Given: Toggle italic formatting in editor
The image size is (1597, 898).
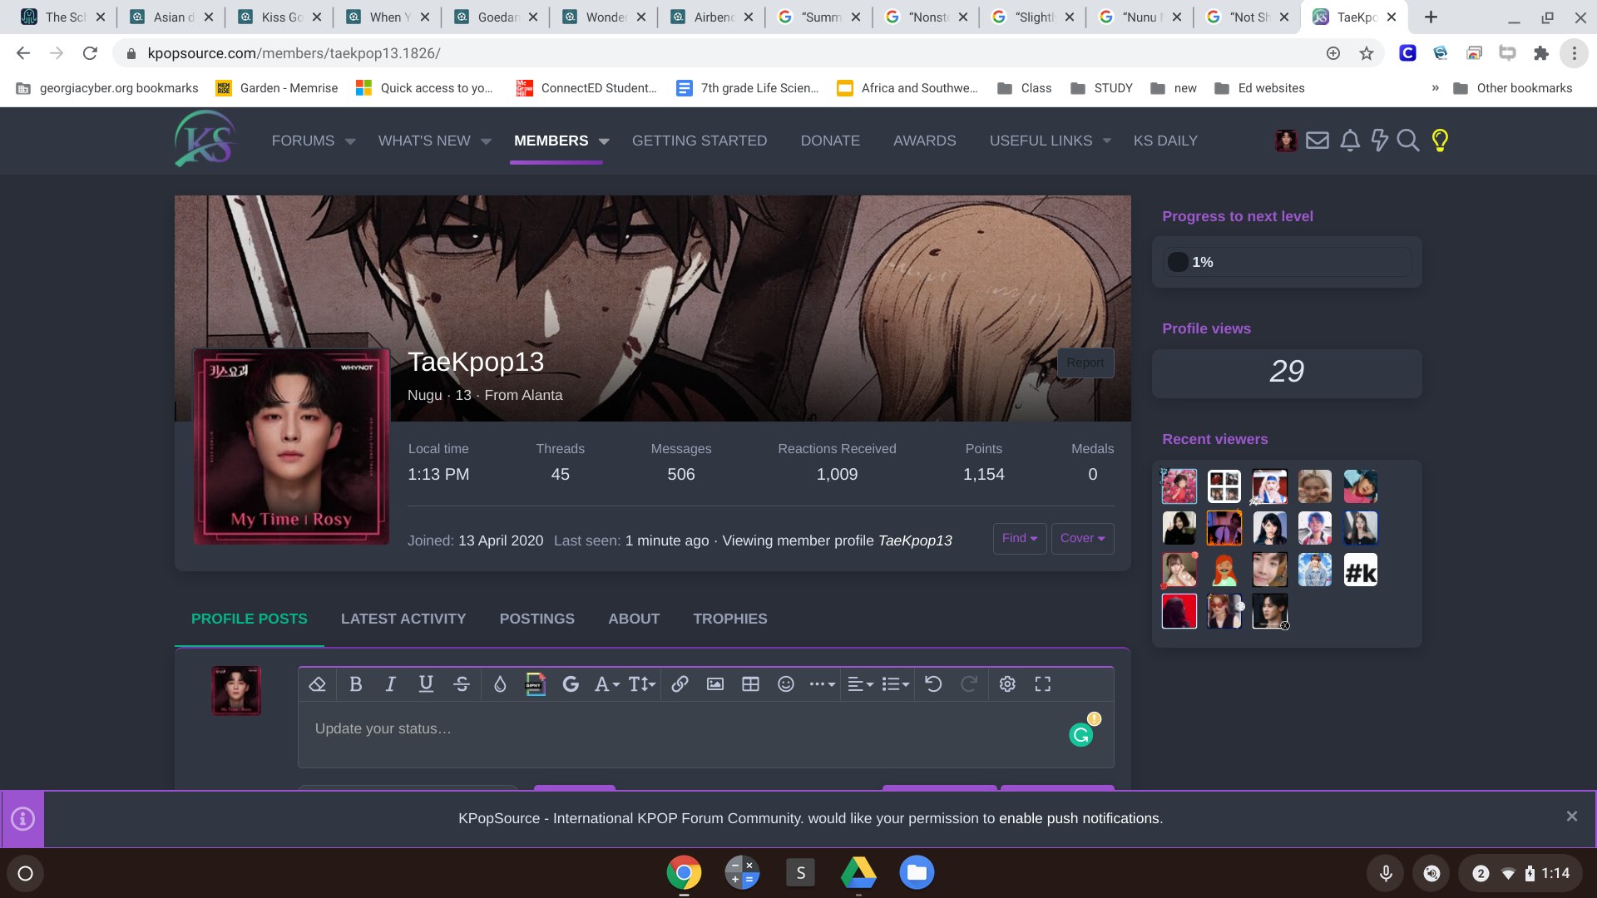Looking at the screenshot, I should click(x=390, y=684).
